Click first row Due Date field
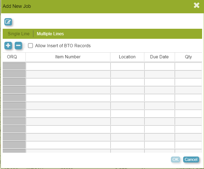The height and width of the screenshot is (169, 204). pos(160,66)
